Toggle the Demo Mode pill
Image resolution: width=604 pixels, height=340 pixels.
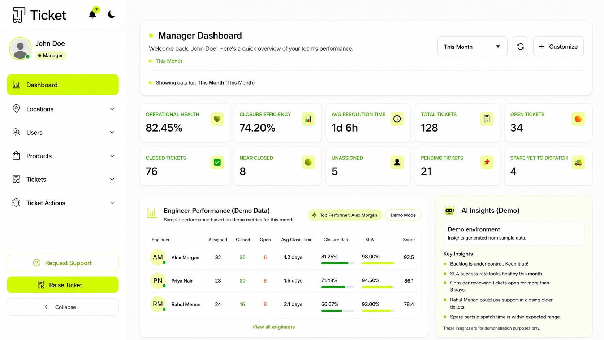pos(403,215)
